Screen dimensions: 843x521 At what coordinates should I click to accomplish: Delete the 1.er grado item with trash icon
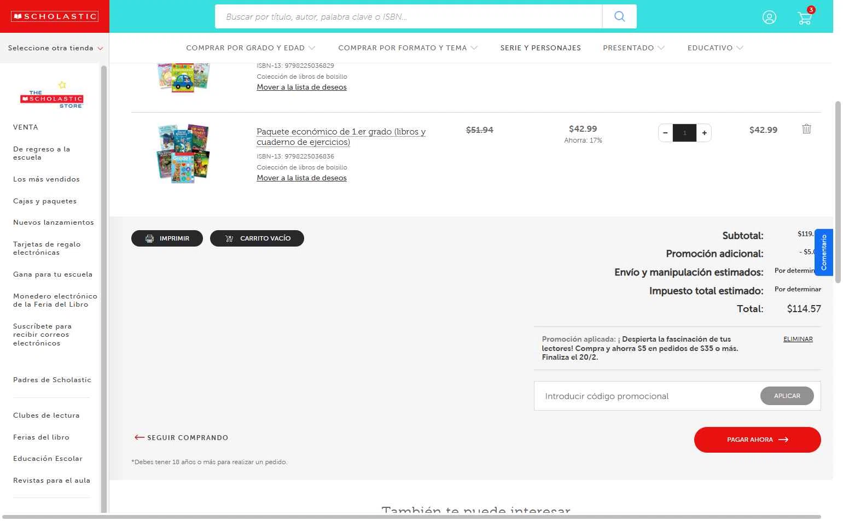click(806, 129)
